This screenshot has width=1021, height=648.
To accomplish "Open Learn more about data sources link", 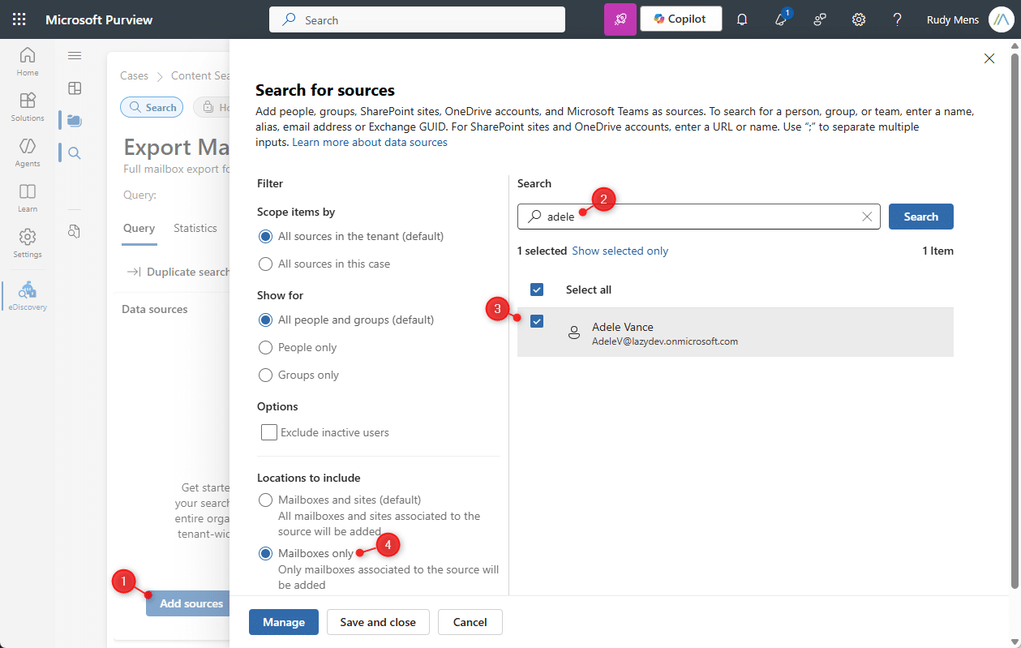I will pos(370,142).
